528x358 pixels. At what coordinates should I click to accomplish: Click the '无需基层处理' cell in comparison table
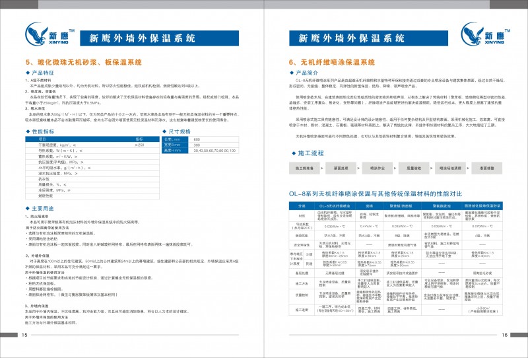(335, 273)
